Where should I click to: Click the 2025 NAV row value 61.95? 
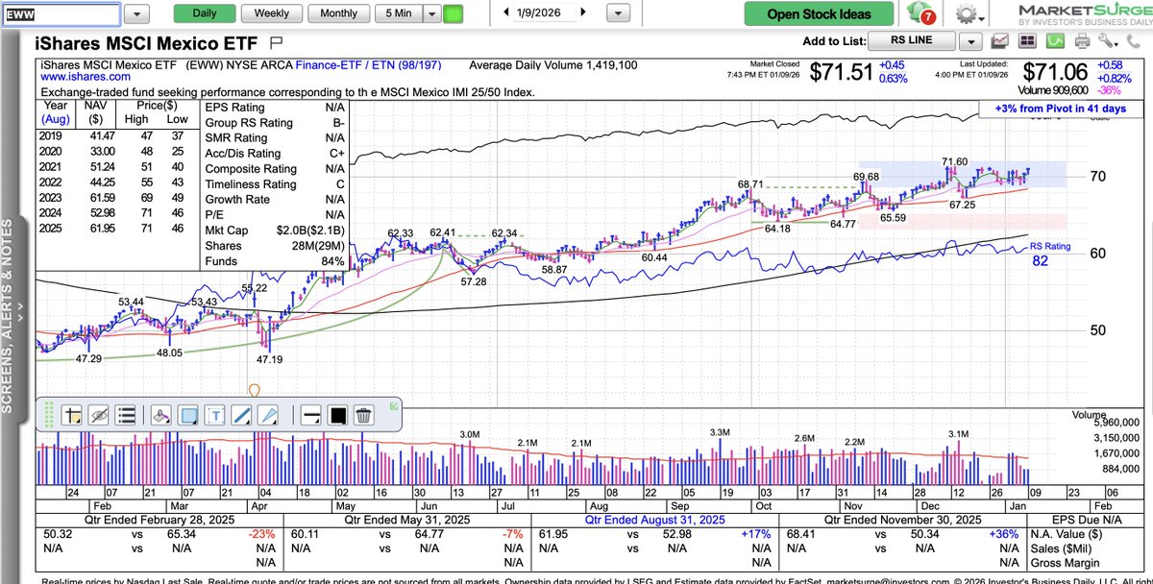(x=101, y=230)
